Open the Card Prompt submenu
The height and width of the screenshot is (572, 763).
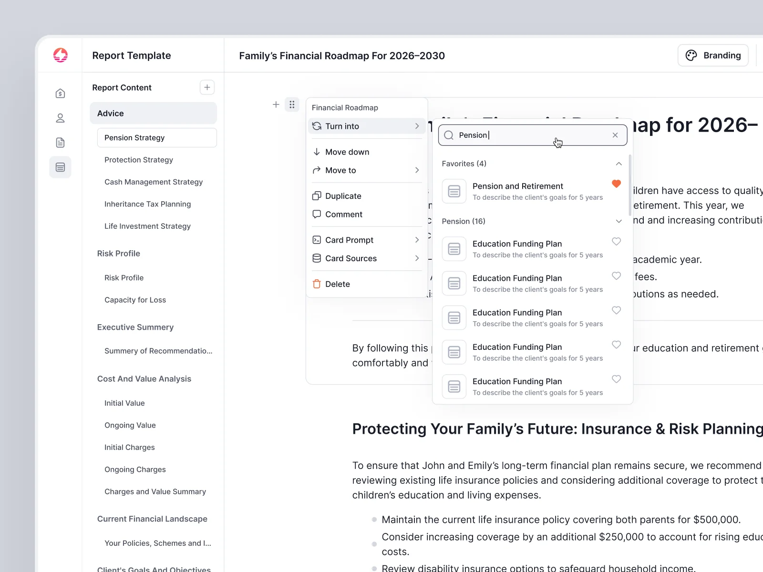pyautogui.click(x=366, y=240)
